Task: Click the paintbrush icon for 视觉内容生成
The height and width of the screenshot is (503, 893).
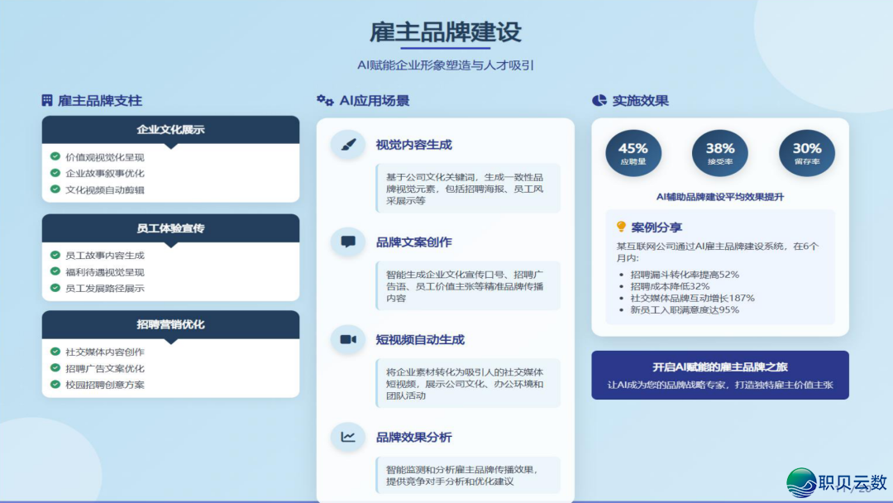Action: 348,145
